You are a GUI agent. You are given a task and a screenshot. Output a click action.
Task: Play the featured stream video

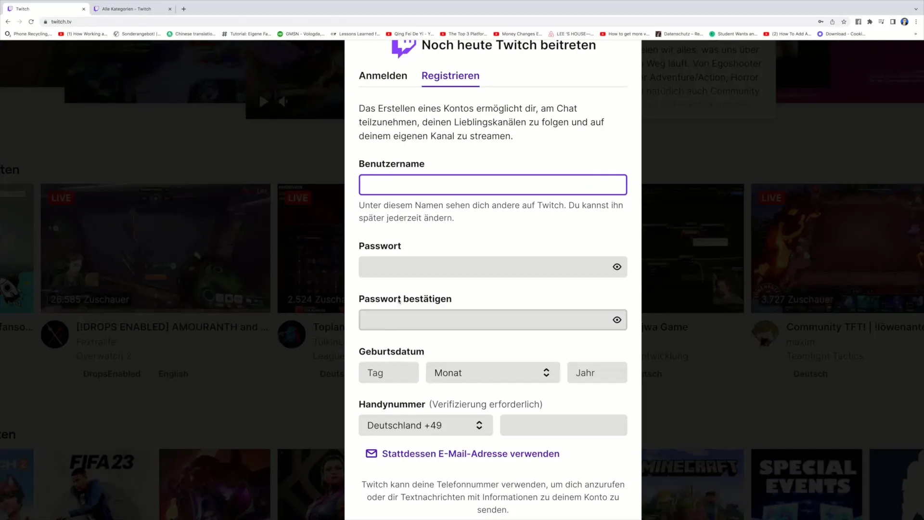(x=264, y=102)
